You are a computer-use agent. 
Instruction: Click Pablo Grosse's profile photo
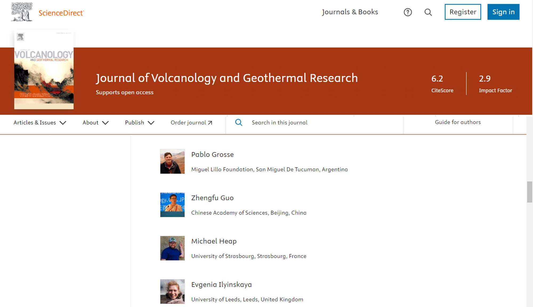tap(172, 161)
